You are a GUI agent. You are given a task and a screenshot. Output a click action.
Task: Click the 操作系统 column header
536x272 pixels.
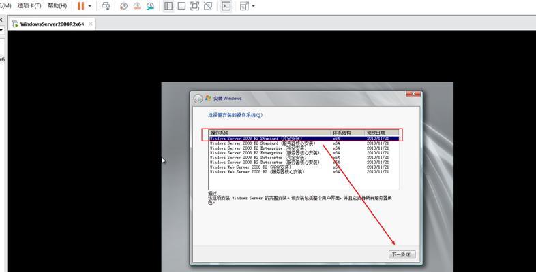[x=270, y=133]
